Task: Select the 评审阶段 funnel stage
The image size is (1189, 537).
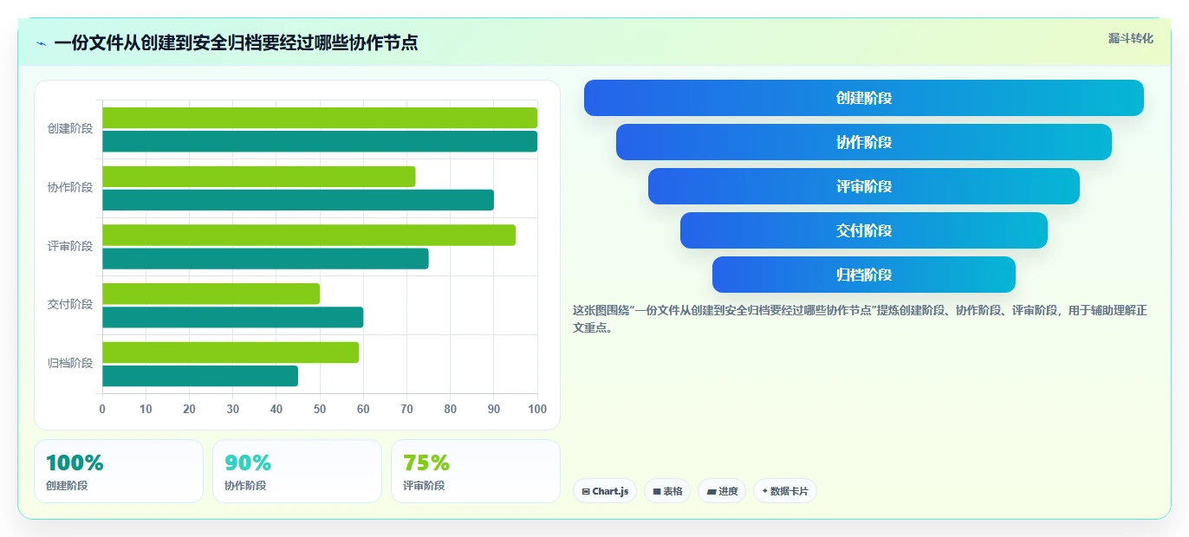Action: (x=864, y=186)
